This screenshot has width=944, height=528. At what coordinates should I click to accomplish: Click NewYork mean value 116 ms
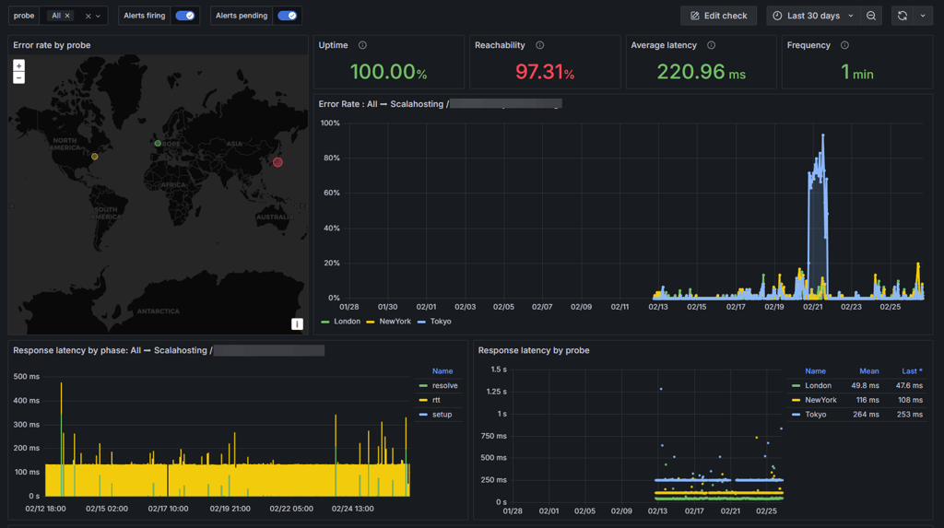(x=867, y=400)
